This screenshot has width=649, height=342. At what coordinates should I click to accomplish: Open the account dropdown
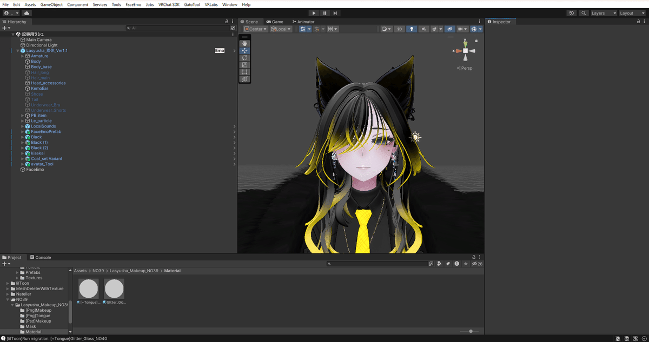click(11, 13)
